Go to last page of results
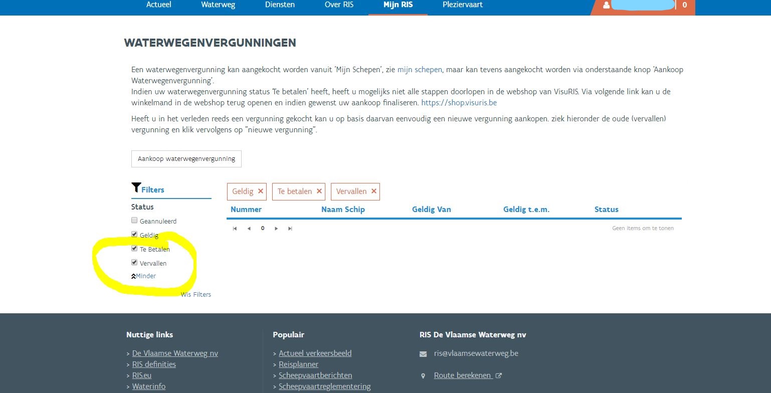 290,229
